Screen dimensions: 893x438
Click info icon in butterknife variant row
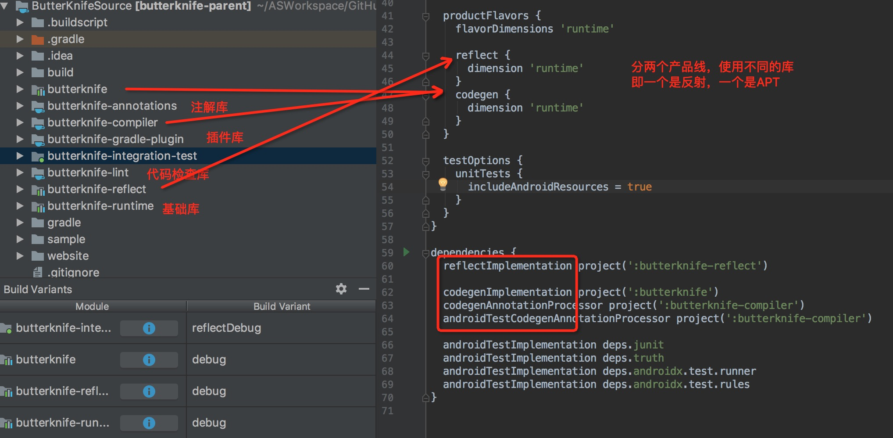click(149, 359)
